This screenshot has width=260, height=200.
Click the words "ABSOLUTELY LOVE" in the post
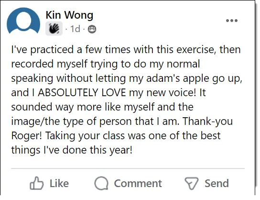[82, 92]
